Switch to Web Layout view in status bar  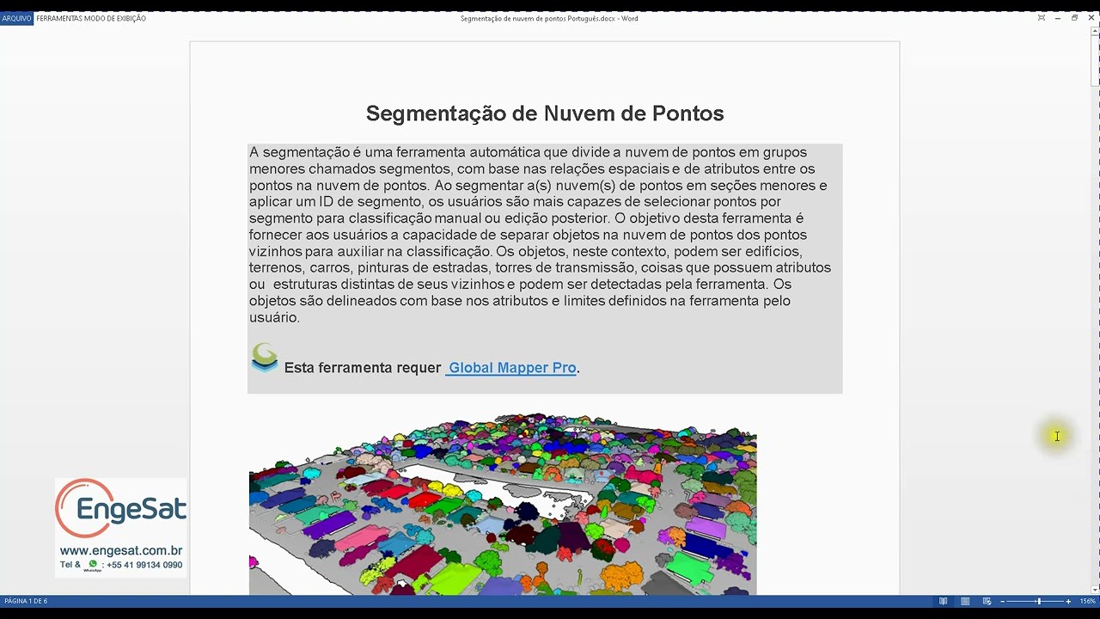click(987, 601)
